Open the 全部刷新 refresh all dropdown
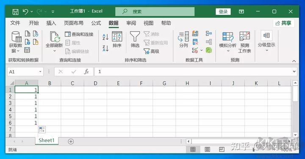 (x=55, y=51)
